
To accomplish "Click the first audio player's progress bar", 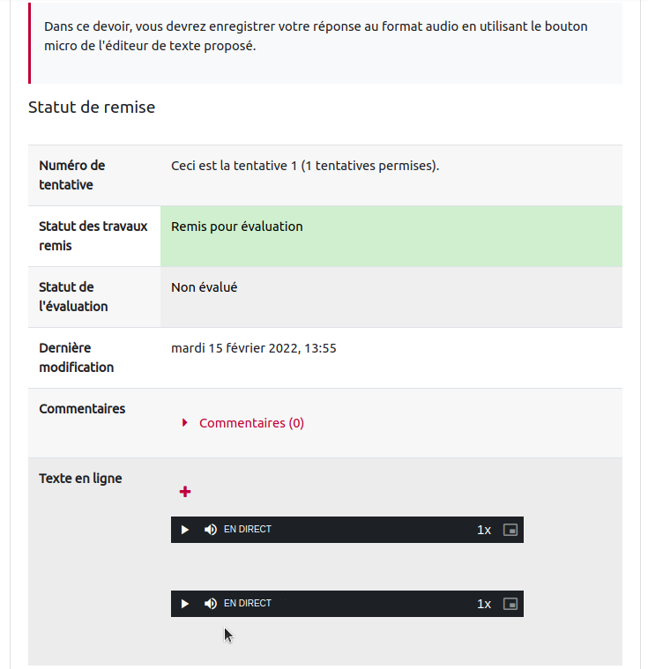I will (x=370, y=530).
